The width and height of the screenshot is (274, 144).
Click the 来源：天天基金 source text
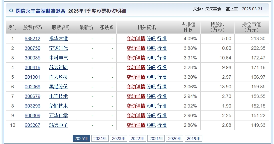pos(207,9)
